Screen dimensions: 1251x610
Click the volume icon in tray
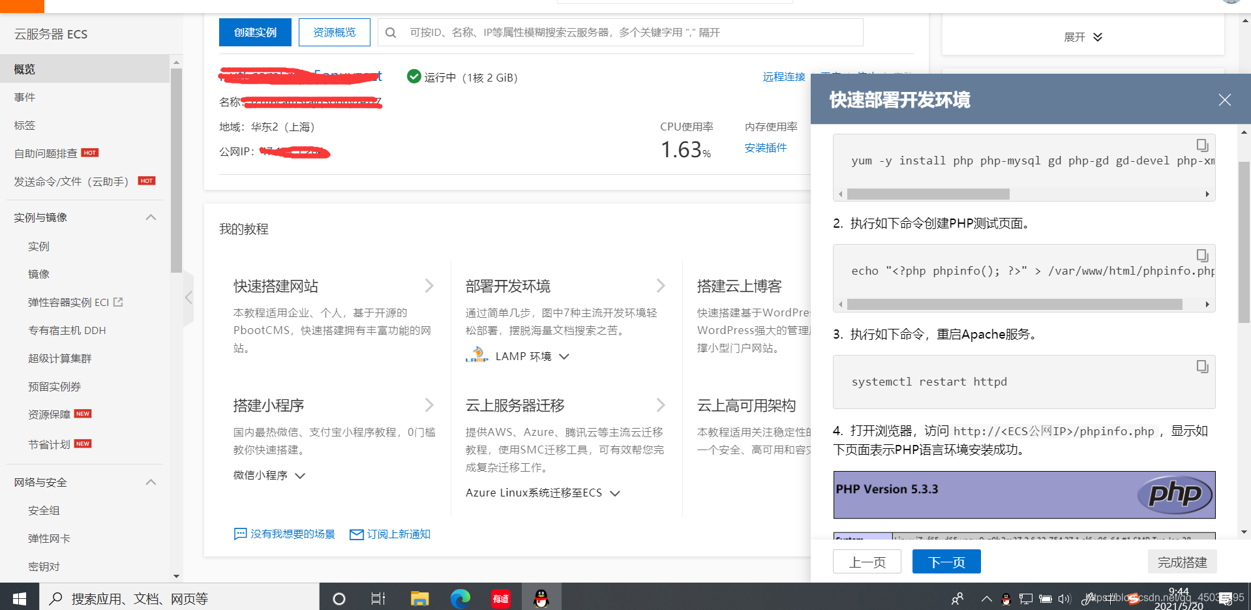click(1064, 599)
